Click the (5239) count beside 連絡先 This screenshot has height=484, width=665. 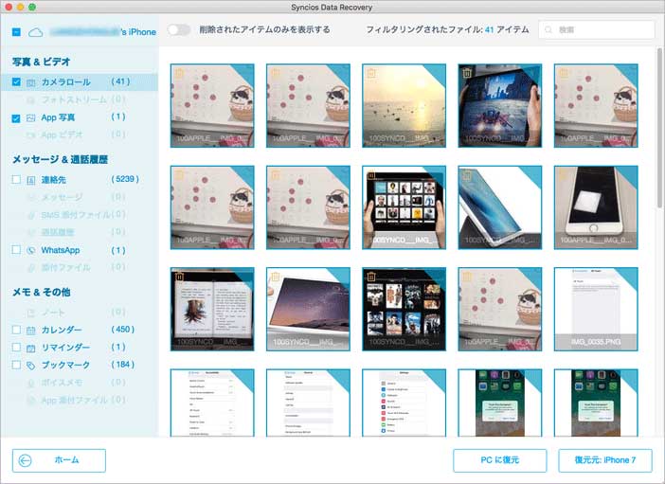(125, 179)
